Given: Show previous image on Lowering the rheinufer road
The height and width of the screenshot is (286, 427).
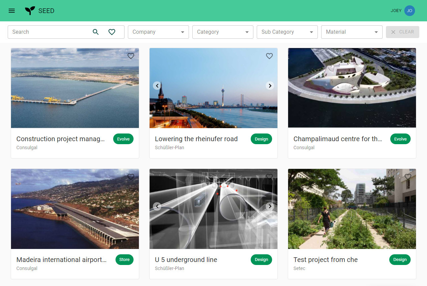Looking at the screenshot, I should coord(157,86).
